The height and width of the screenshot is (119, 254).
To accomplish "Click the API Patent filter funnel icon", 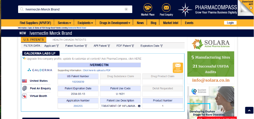I will click(109, 46).
